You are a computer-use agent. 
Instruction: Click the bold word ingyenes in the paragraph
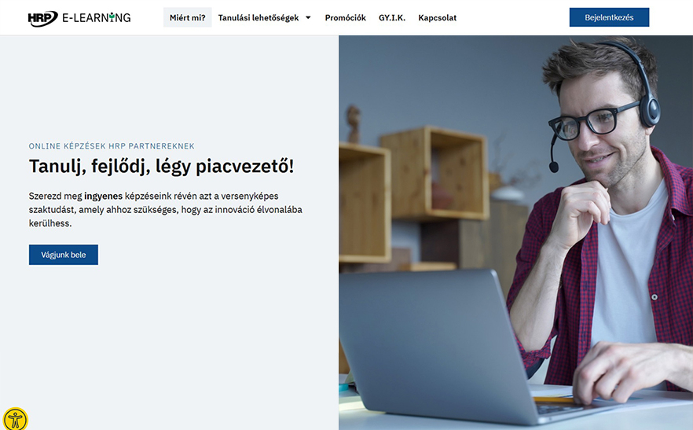[103, 196]
